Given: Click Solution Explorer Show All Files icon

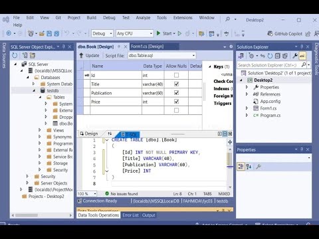Looking at the screenshot, I should [x=285, y=56].
